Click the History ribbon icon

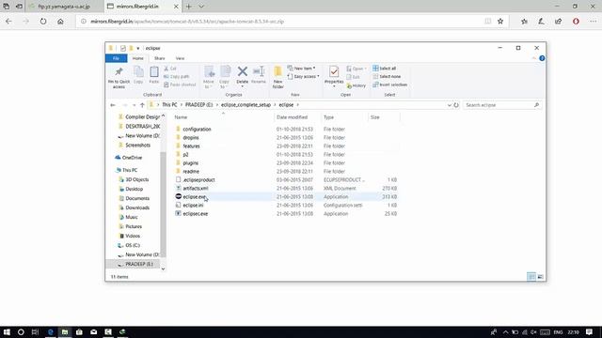coord(356,85)
